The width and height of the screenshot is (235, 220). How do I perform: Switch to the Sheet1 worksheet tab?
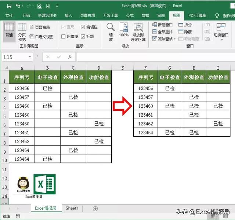tap(72, 208)
